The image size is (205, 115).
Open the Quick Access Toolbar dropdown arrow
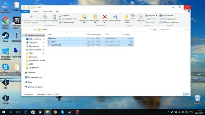click(35, 8)
